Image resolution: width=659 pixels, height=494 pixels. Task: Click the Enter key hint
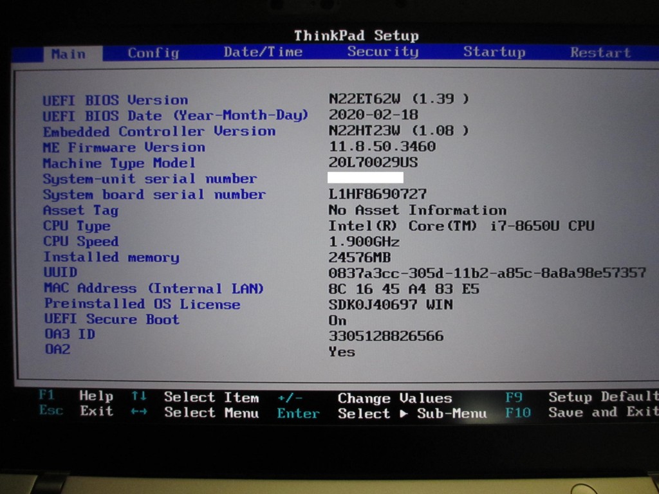pos(299,414)
